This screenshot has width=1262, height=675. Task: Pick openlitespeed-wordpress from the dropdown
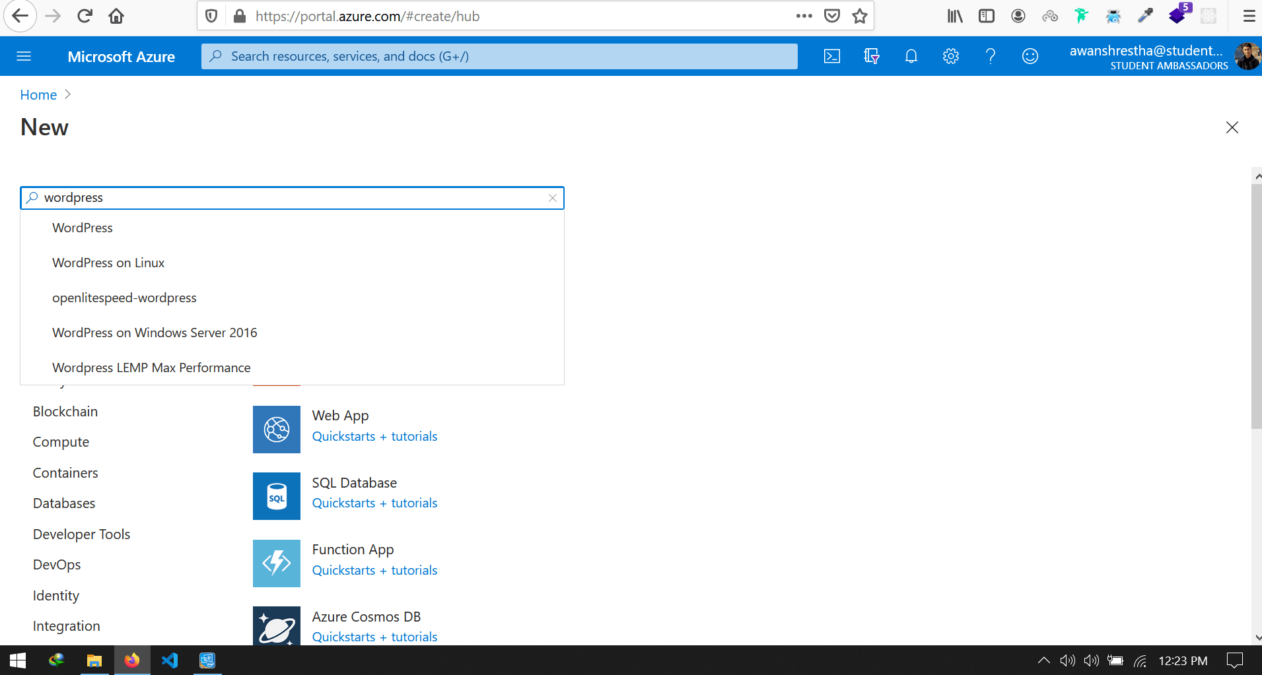(124, 297)
